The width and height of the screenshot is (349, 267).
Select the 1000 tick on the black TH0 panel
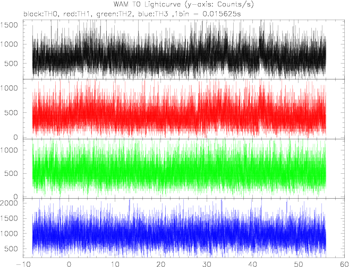tap(9, 44)
